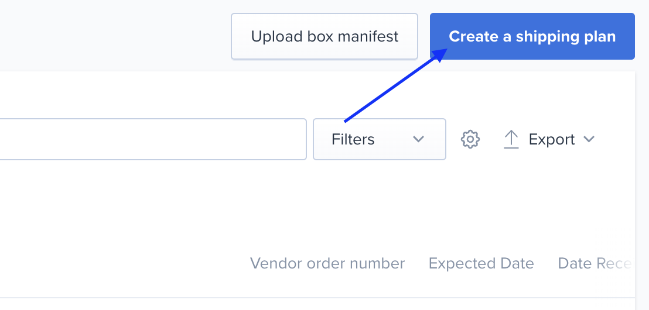Click the Create a shipping plan button
Screen dimensions: 649x310
[x=532, y=36]
